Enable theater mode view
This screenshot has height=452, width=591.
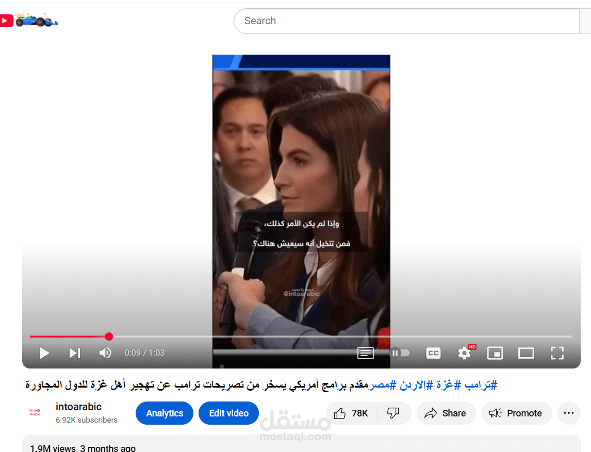click(526, 353)
